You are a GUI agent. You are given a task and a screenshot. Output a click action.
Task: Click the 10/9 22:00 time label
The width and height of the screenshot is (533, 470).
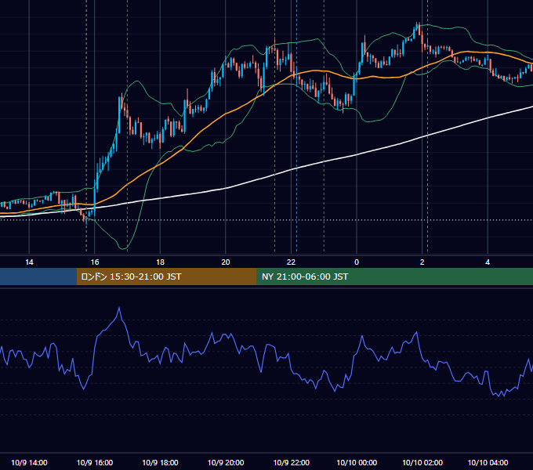point(292,462)
